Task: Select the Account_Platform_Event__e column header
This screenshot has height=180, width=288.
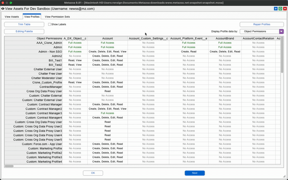Action: pyautogui.click(x=189, y=38)
